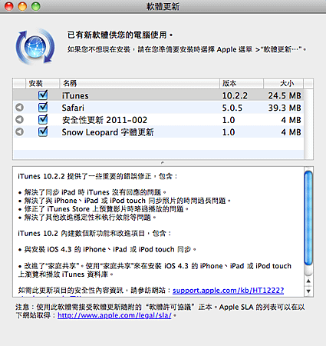Click the 24.5 MB size cell

pos(285,95)
